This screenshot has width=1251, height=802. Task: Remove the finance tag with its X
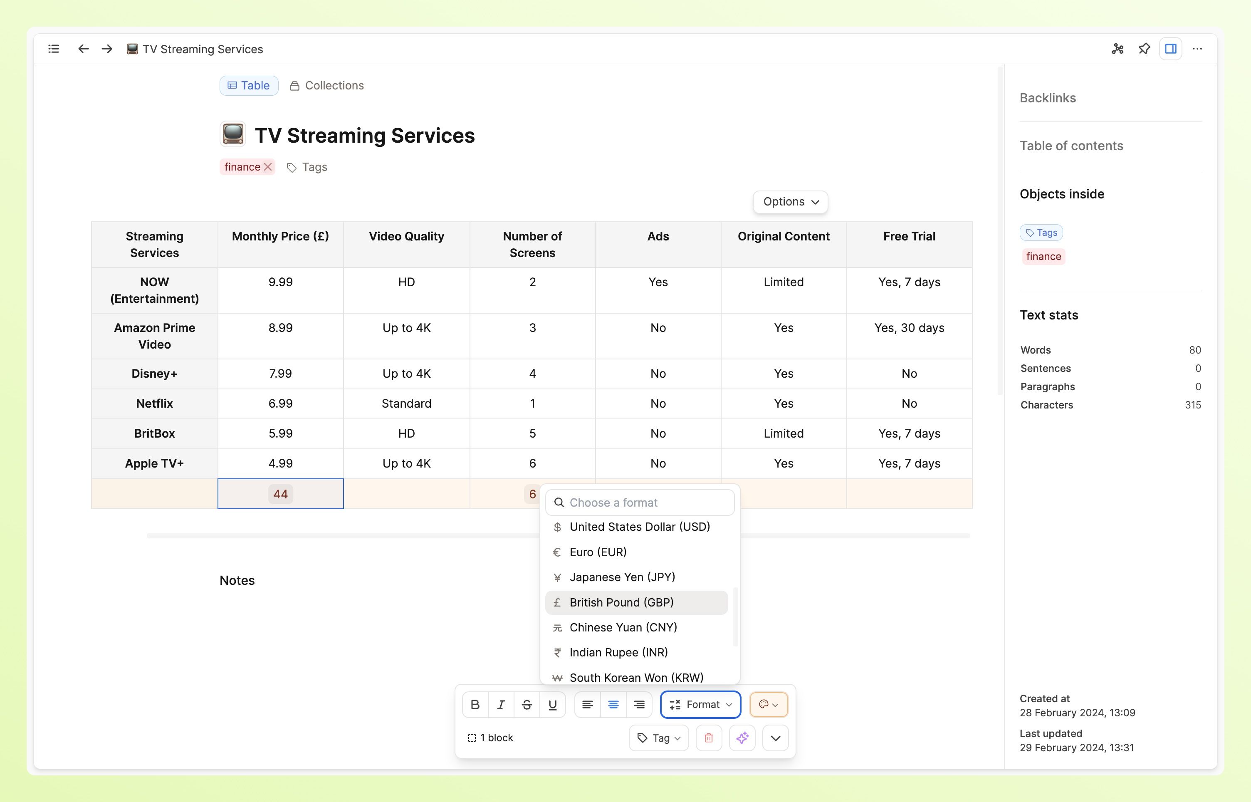[x=267, y=167]
